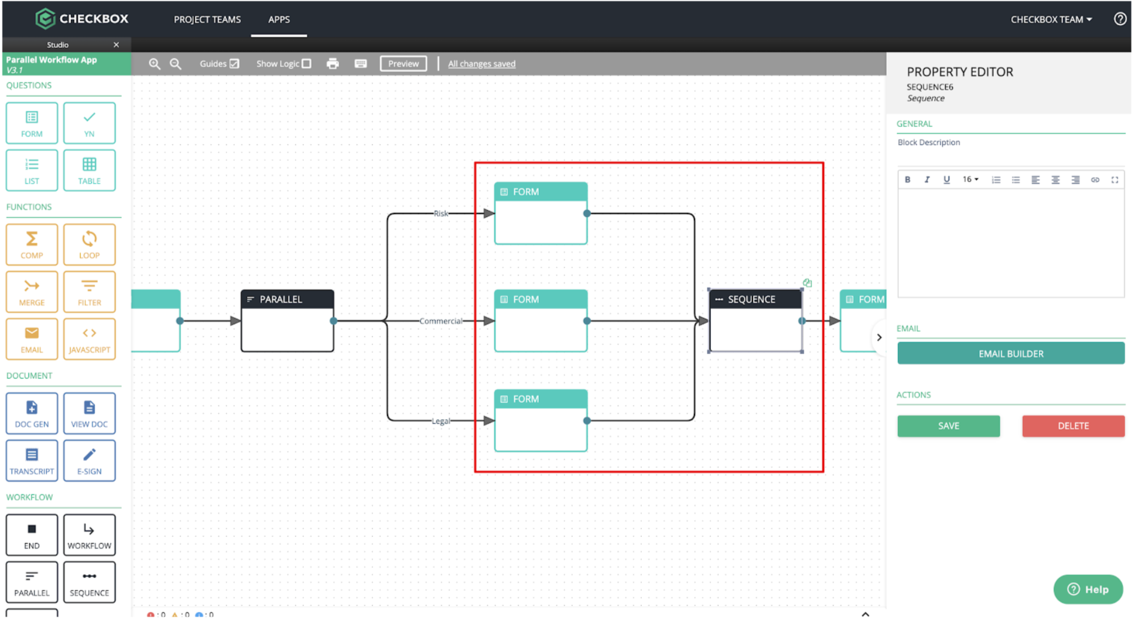Choose the END workflow block
The image size is (1135, 624).
[32, 536]
